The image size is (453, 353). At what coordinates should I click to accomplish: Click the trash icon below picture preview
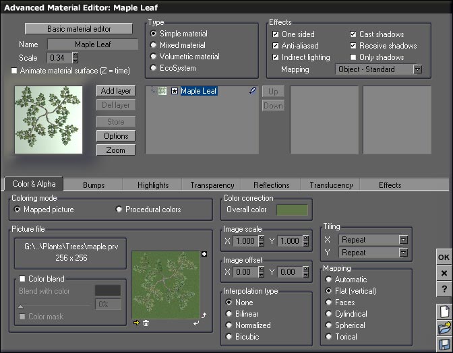[x=146, y=323]
